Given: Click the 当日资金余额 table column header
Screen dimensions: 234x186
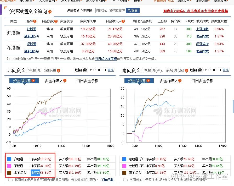Looking at the screenshot, I should pyautogui.click(x=142, y=21).
